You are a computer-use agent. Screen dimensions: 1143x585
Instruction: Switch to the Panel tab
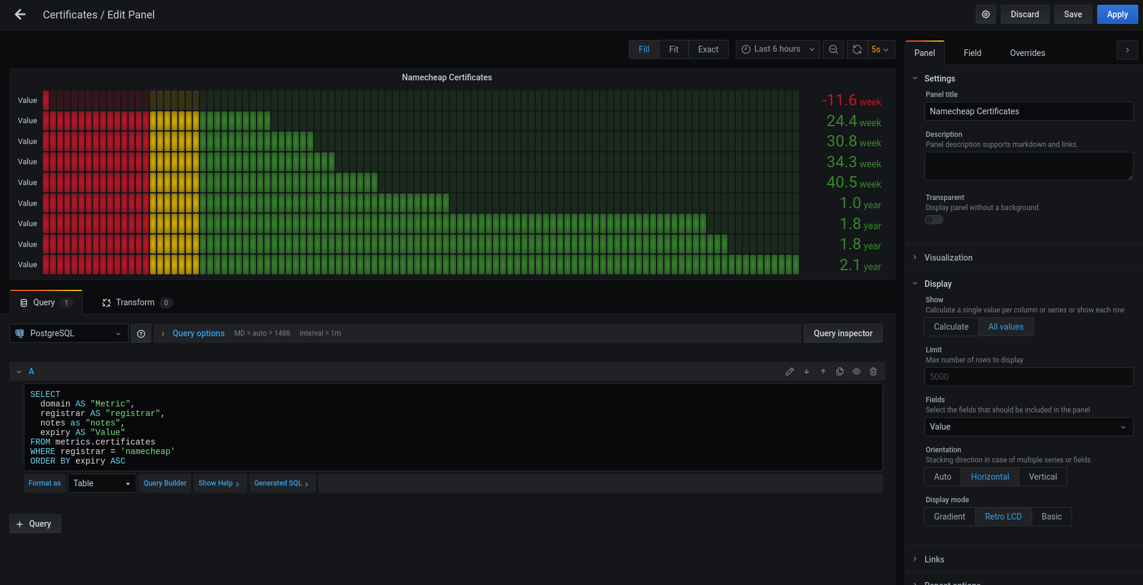925,53
